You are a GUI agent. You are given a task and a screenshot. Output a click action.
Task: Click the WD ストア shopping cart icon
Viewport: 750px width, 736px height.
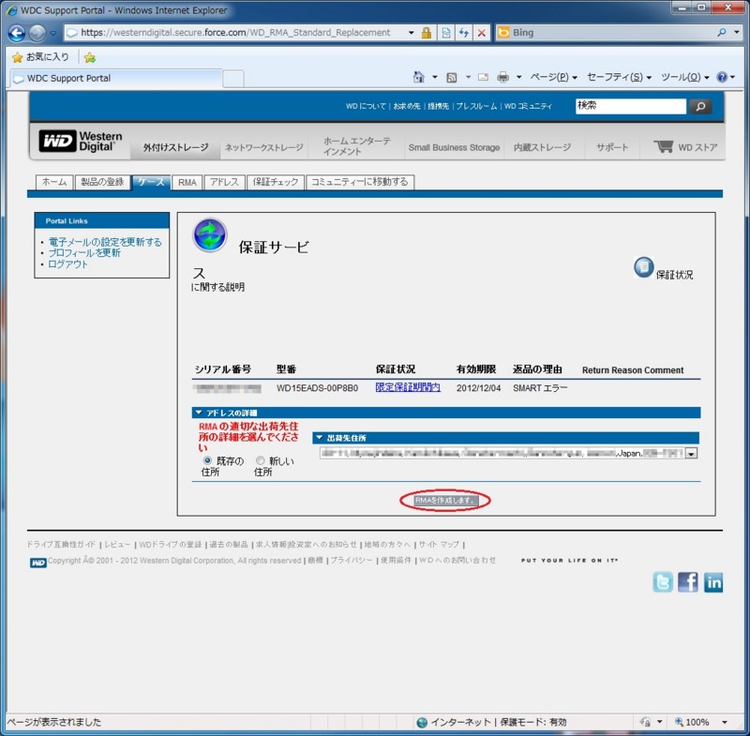pyautogui.click(x=664, y=146)
